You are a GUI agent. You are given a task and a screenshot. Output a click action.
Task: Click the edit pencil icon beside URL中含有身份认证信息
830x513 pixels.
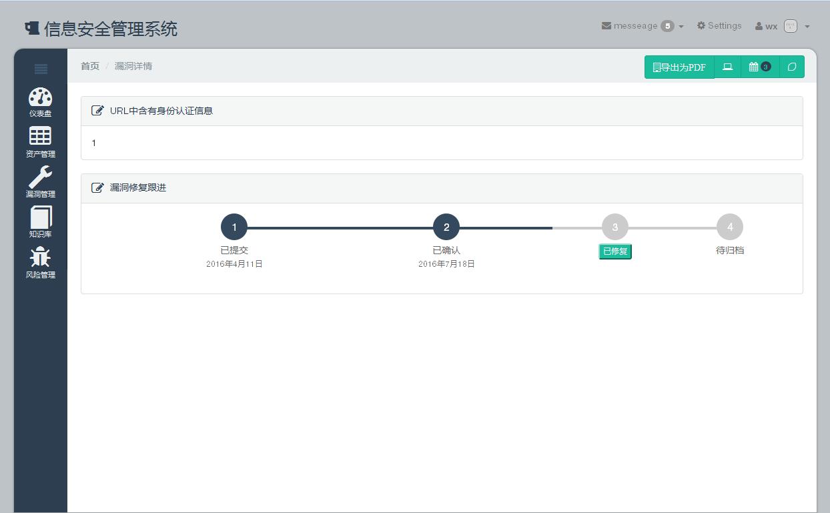click(x=97, y=111)
